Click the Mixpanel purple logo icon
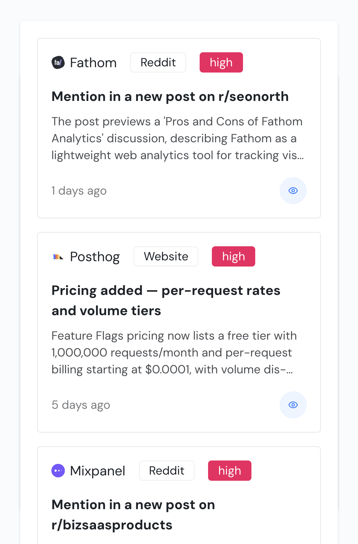This screenshot has width=358, height=544. pos(58,471)
